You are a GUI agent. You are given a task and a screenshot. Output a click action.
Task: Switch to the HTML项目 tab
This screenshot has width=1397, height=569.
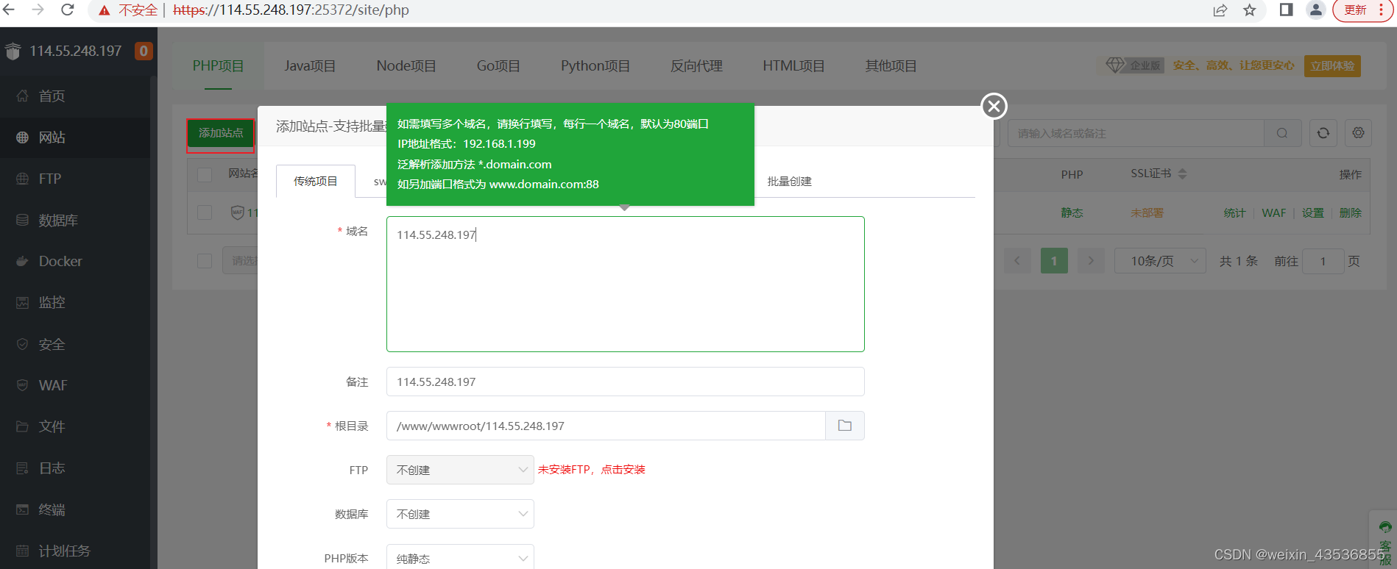[793, 66]
